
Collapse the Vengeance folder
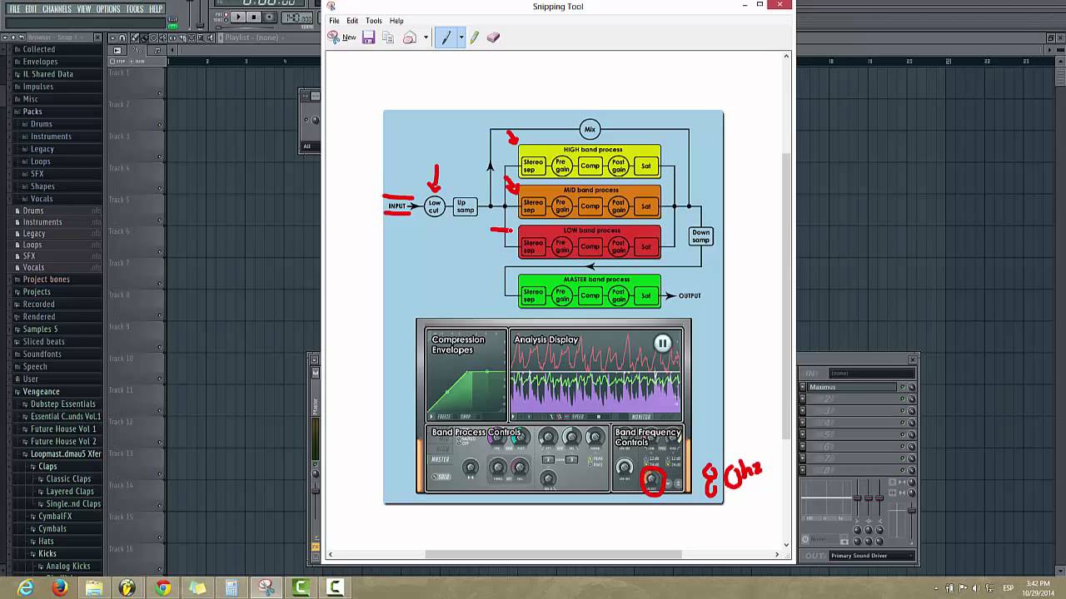[41, 392]
